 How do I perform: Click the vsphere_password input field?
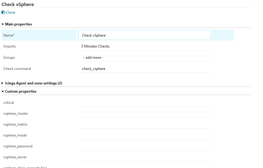(x=145, y=146)
